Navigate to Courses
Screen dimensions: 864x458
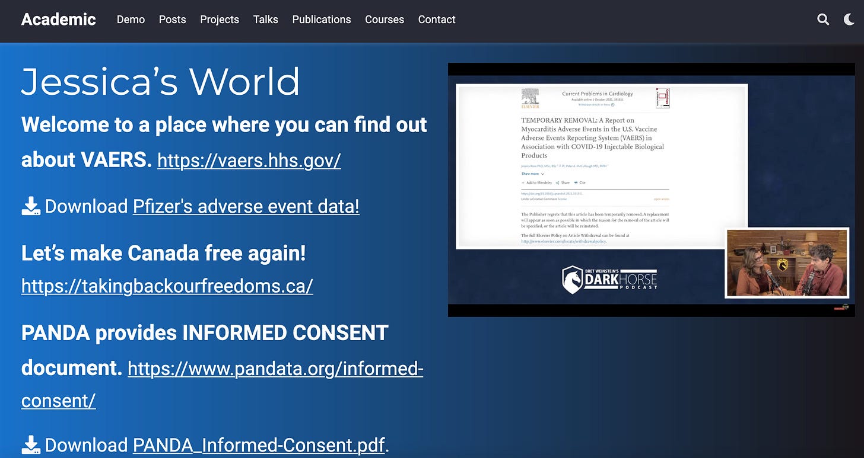click(385, 20)
